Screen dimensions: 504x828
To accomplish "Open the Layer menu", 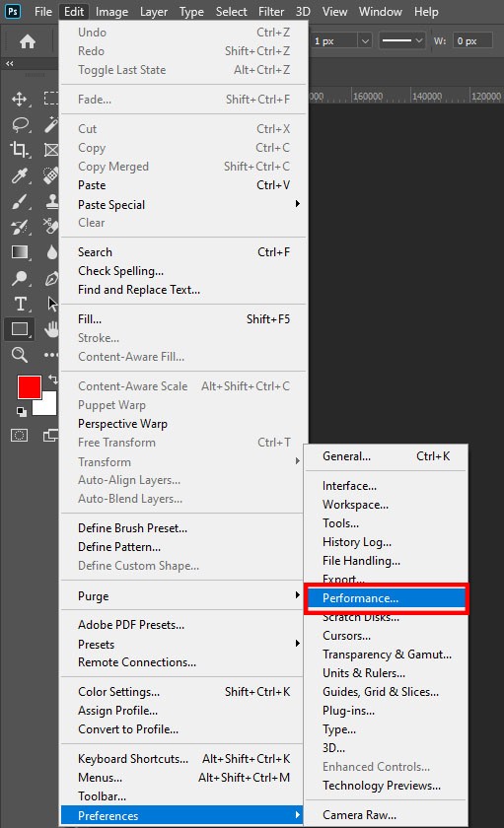I will pyautogui.click(x=154, y=12).
